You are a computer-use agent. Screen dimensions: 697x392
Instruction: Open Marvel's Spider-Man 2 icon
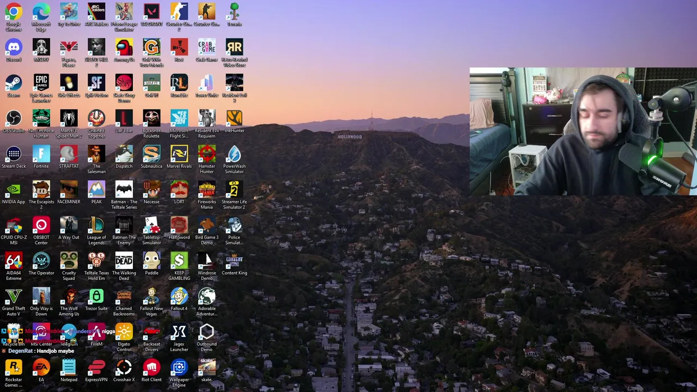pos(69,118)
